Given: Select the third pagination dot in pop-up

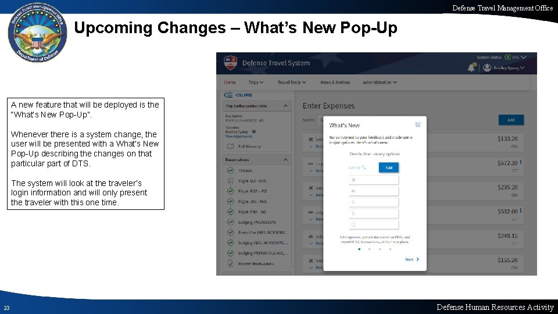Looking at the screenshot, I should 380,249.
